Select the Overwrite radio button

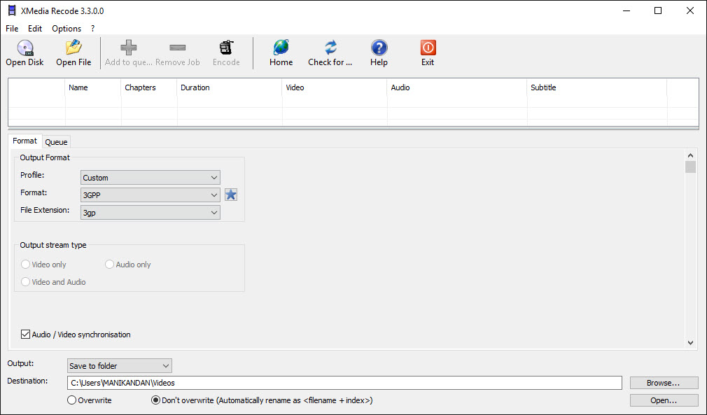coord(71,400)
